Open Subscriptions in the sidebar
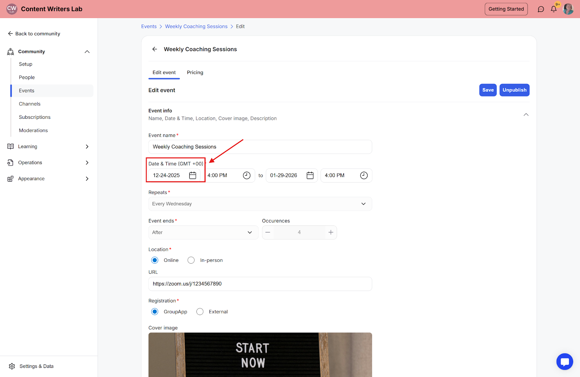Viewport: 580px width, 377px height. point(35,117)
